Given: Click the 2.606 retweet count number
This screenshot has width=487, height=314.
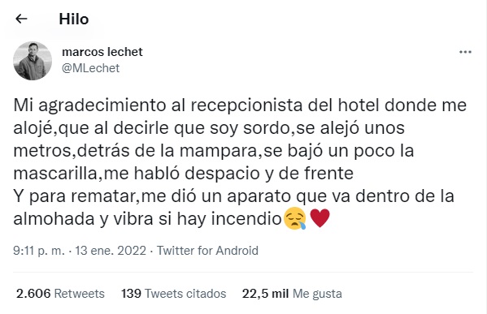Looking at the screenshot, I should pos(33,294).
